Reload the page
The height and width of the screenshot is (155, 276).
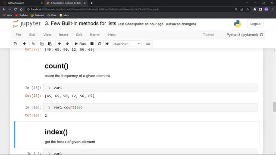16,9
